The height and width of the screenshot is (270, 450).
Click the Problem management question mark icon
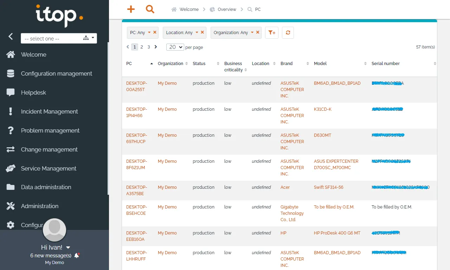11,130
